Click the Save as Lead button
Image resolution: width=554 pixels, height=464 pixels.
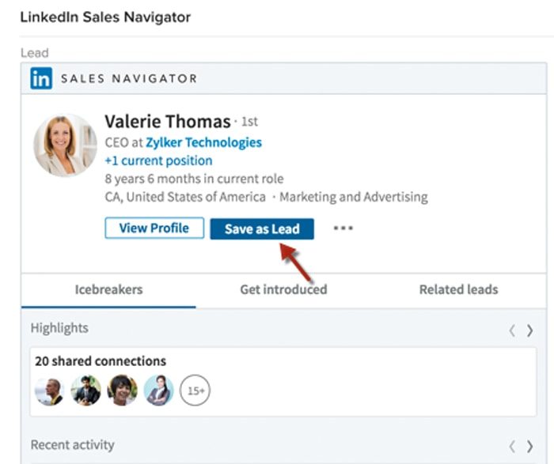(x=262, y=229)
